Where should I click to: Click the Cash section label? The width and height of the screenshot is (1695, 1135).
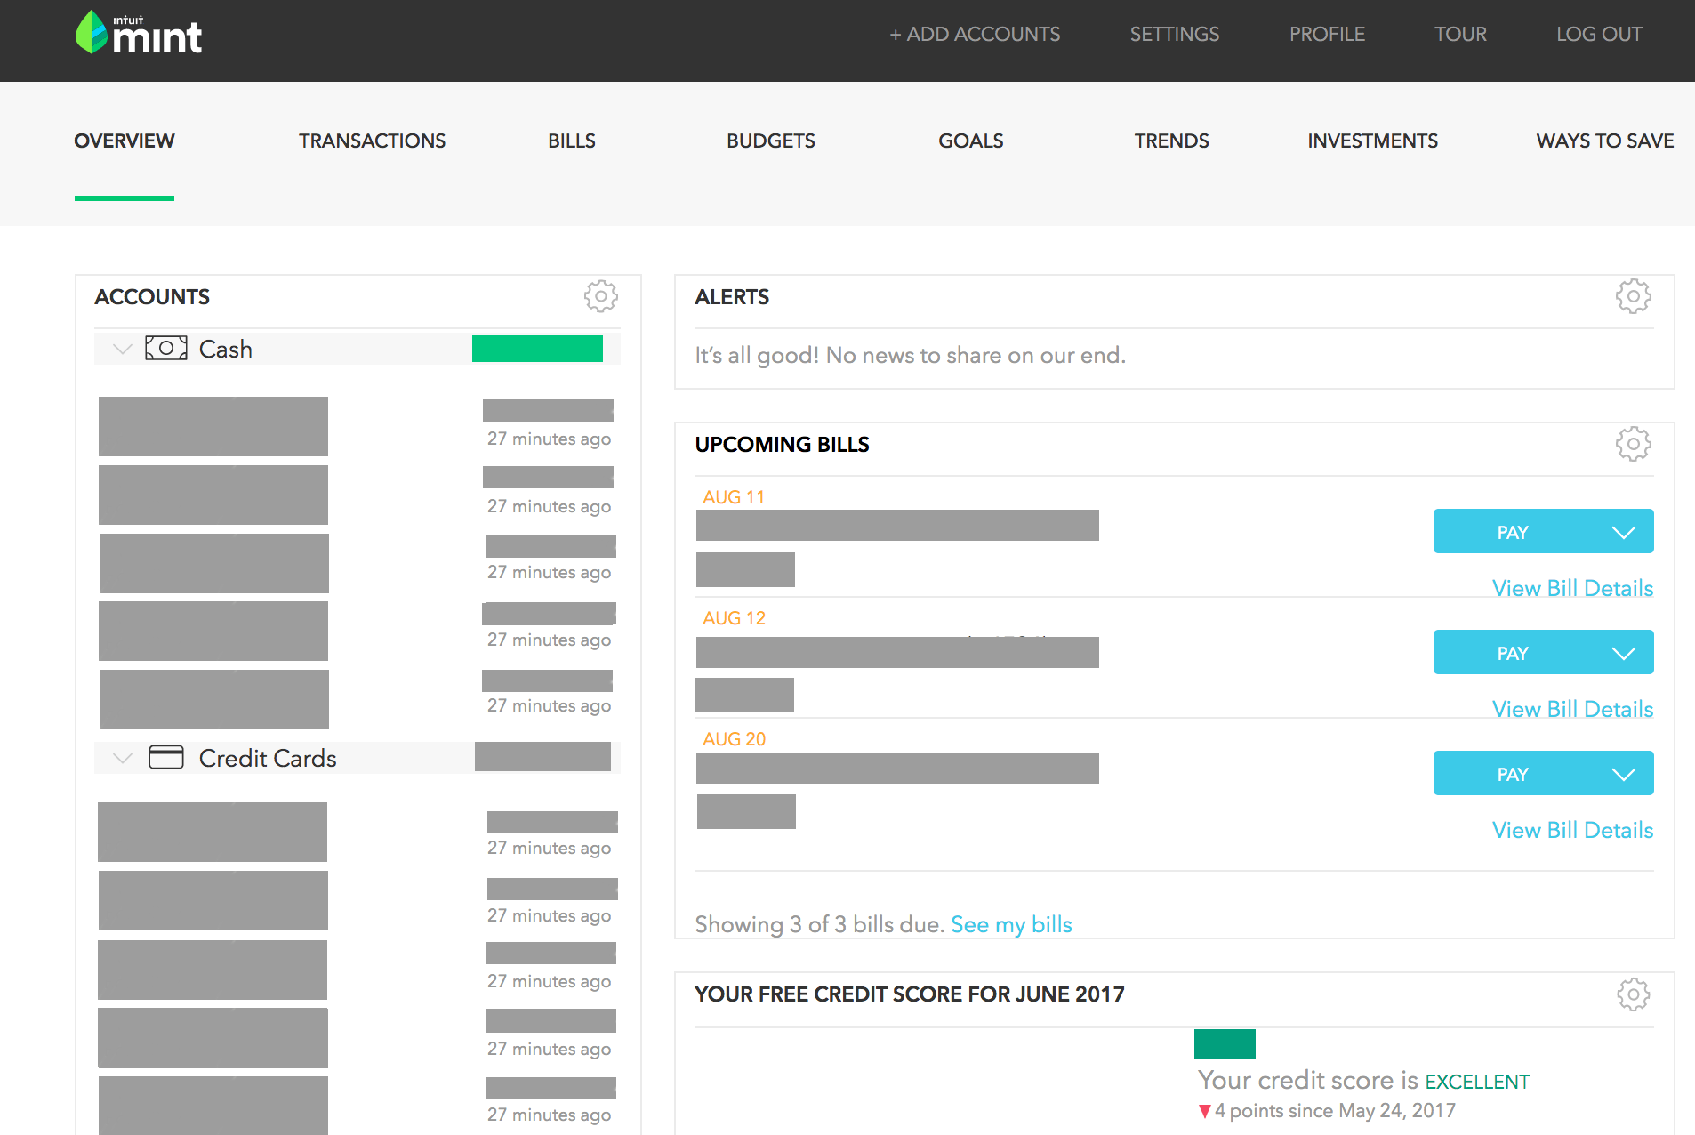(226, 349)
